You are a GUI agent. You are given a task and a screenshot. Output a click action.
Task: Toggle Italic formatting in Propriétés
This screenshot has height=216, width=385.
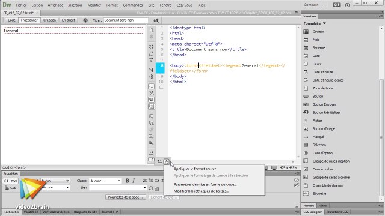coord(134,181)
